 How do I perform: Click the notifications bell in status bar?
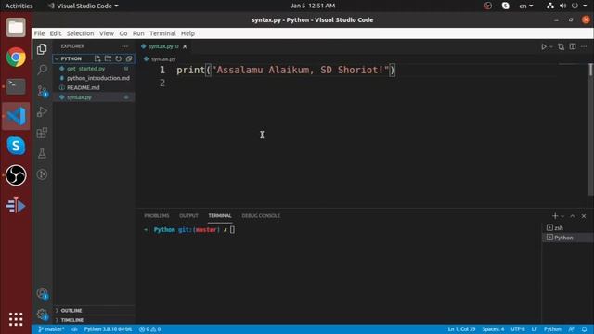click(584, 329)
